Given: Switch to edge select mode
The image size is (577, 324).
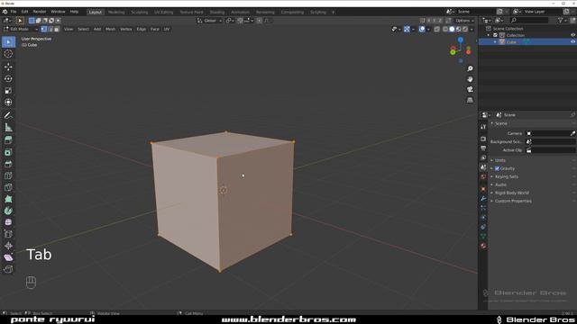Looking at the screenshot, I should pyautogui.click(x=50, y=29).
